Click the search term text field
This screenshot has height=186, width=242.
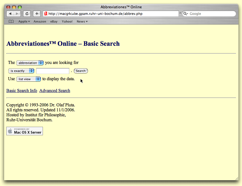[53, 71]
